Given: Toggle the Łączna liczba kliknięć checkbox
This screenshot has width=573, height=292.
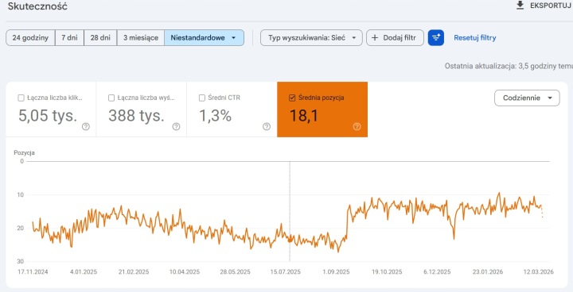Looking at the screenshot, I should click(x=21, y=98).
